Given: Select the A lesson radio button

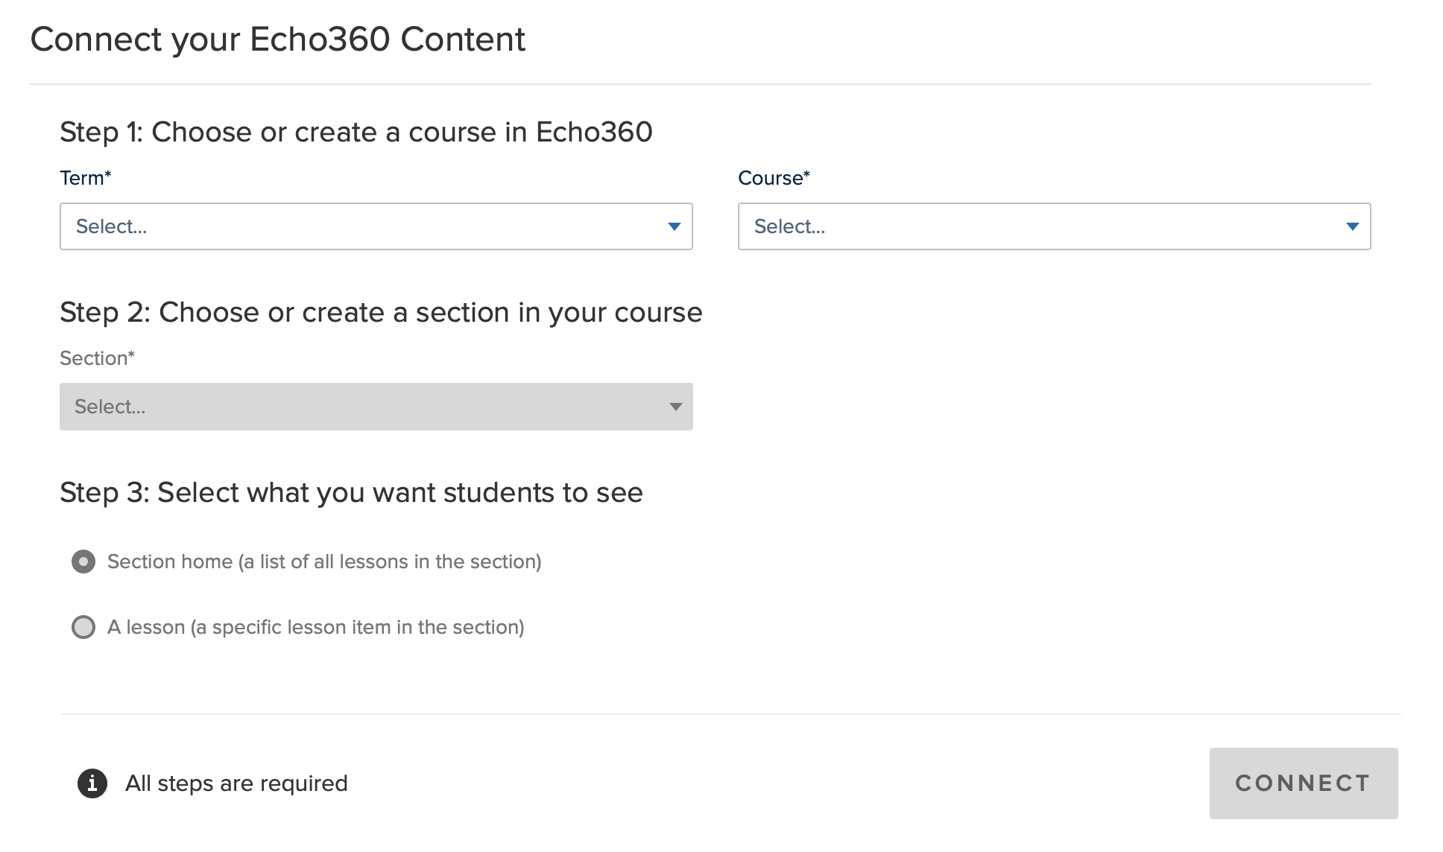Looking at the screenshot, I should [83, 627].
